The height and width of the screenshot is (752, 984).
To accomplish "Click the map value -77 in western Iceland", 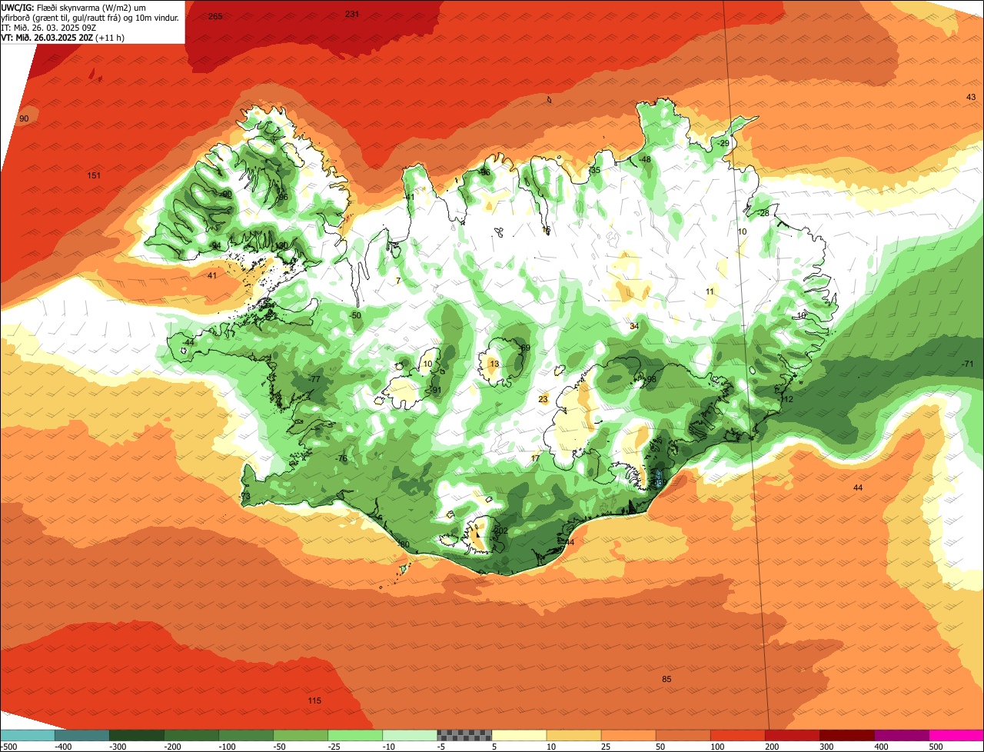I will coord(314,379).
